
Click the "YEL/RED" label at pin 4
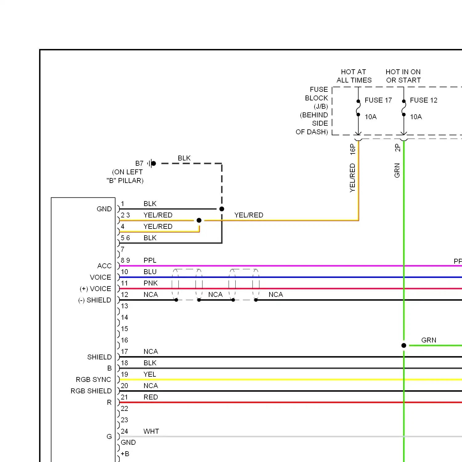[x=158, y=226]
